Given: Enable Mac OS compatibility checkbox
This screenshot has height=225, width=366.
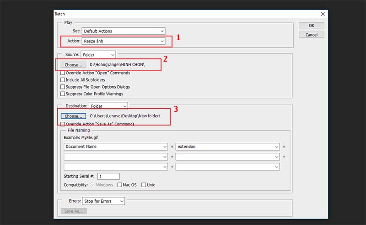Looking at the screenshot, I should (x=120, y=185).
